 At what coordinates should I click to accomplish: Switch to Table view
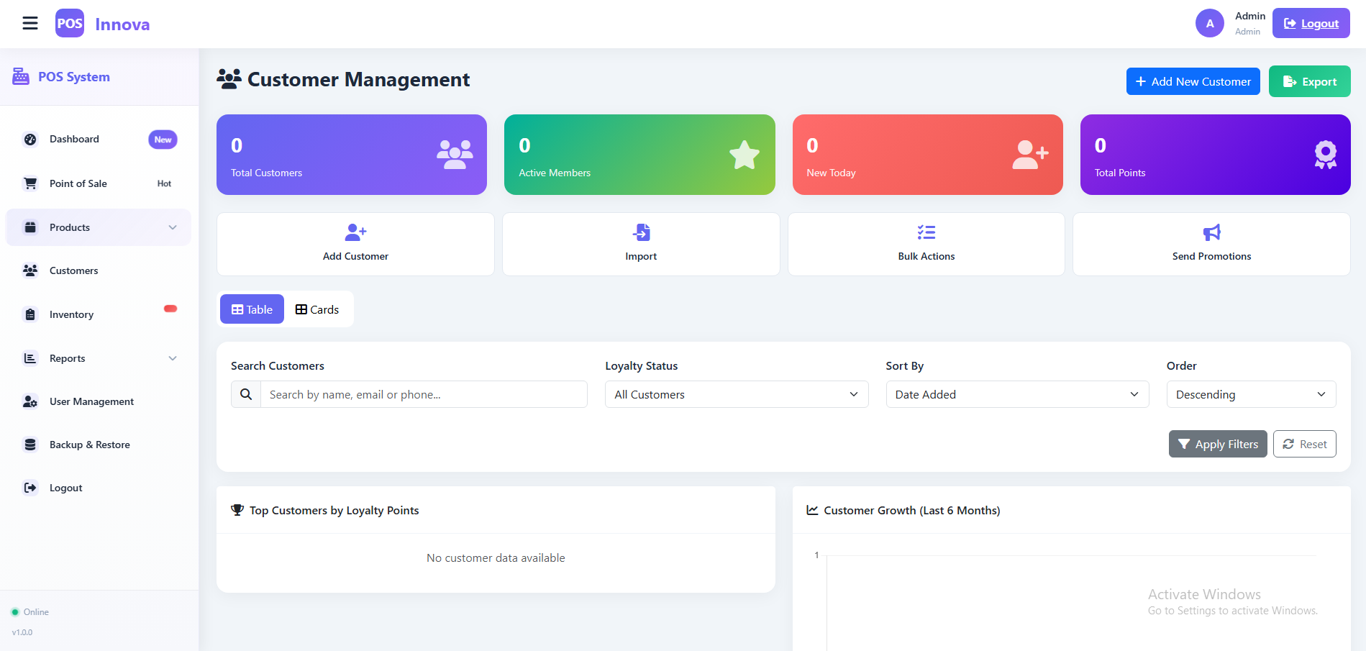[252, 309]
